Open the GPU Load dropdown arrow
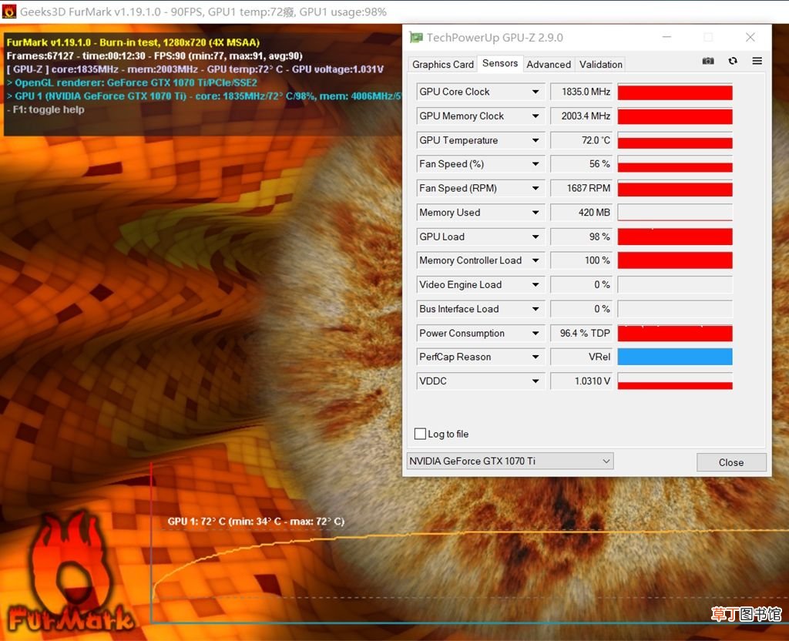Viewport: 789px width, 641px height. click(x=536, y=237)
